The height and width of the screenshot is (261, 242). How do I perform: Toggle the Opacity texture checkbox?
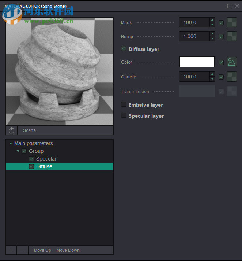pos(221,77)
